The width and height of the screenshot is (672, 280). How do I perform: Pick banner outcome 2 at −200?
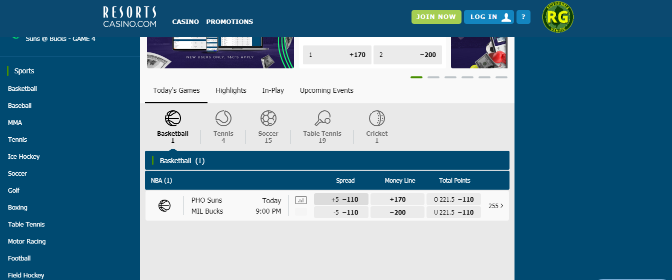click(x=407, y=55)
